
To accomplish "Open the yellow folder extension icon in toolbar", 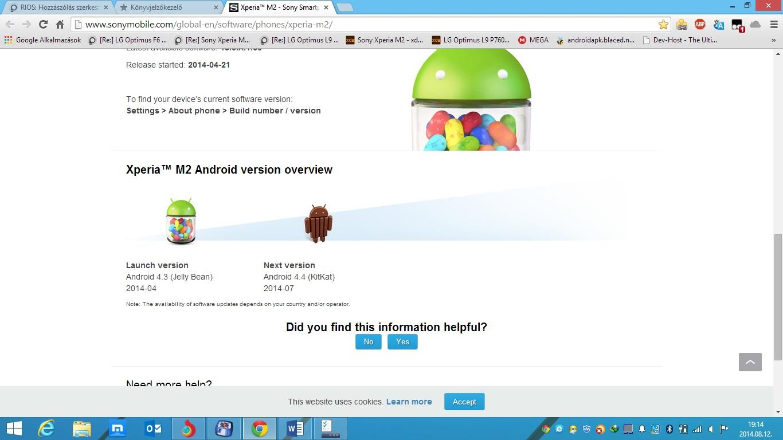I will 682,24.
